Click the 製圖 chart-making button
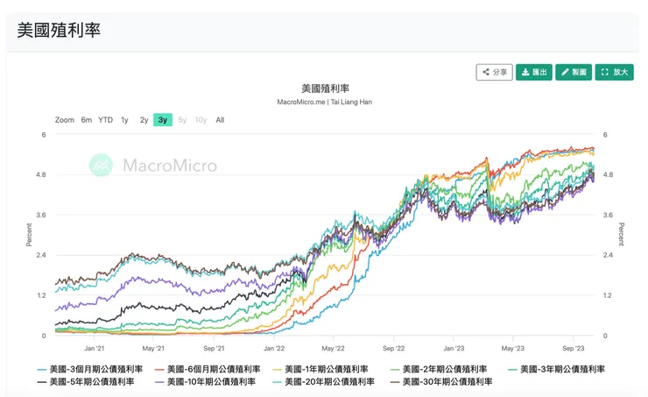The height and width of the screenshot is (397, 648). [x=574, y=72]
